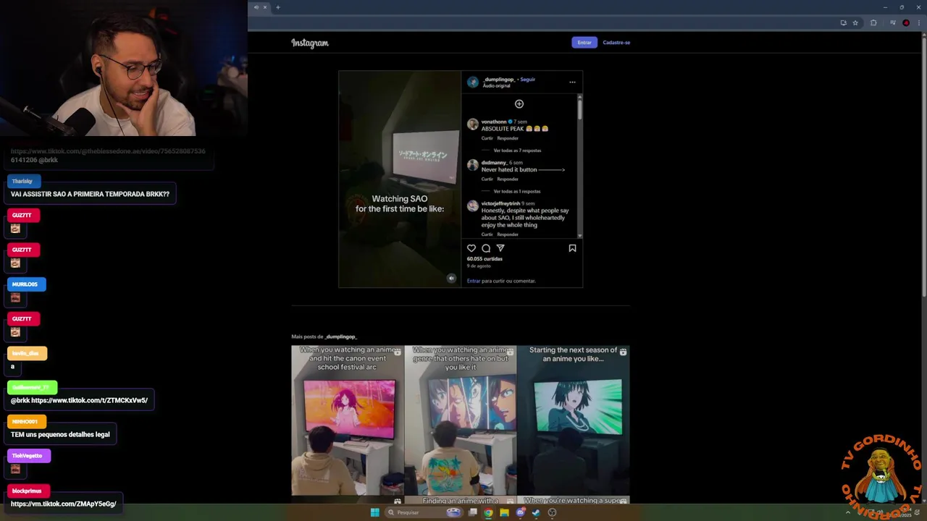Click the victorjeffreytrinh username
Image resolution: width=927 pixels, height=521 pixels.
(500, 203)
